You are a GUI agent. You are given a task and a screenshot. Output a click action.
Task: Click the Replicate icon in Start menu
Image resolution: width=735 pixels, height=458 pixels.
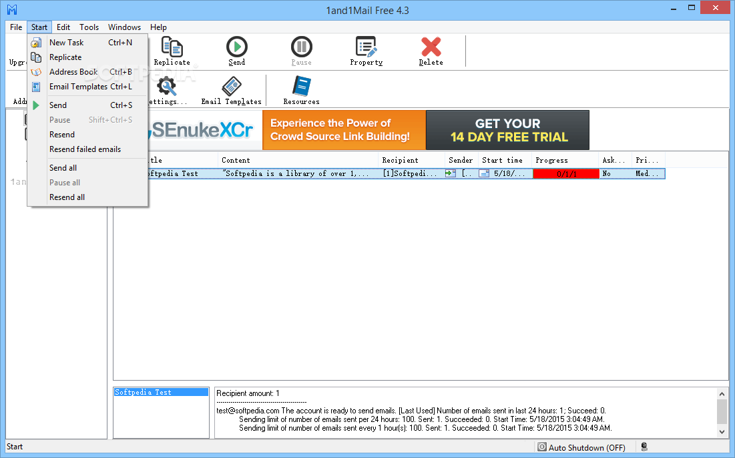click(x=36, y=57)
